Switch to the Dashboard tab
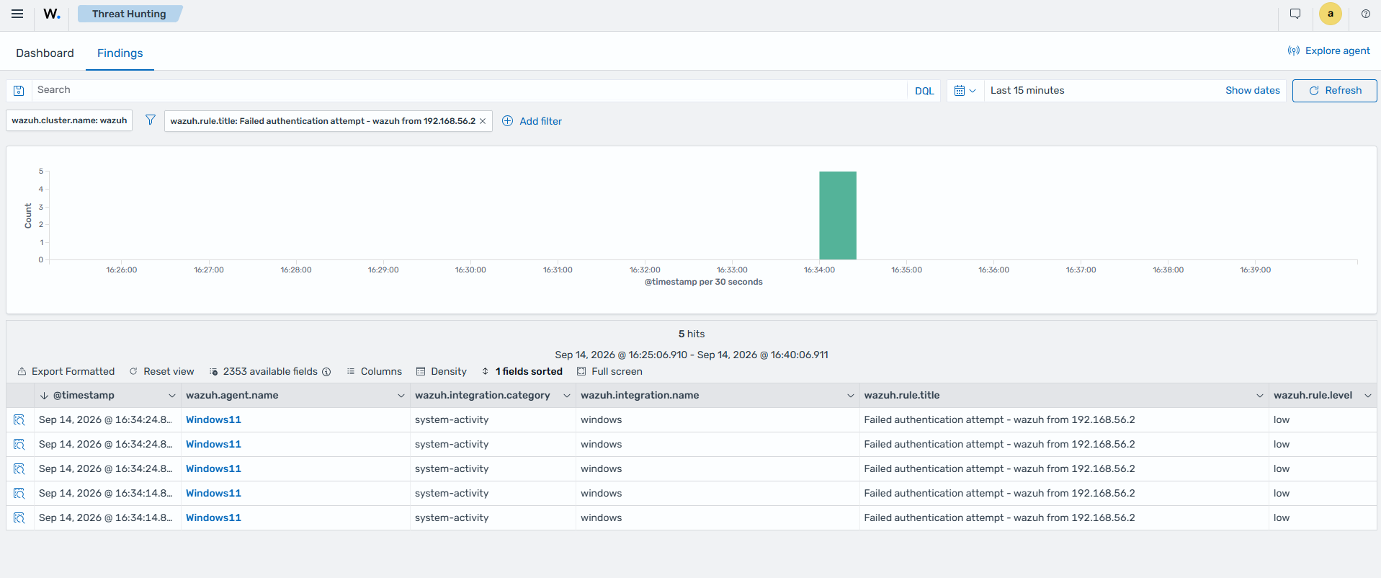1381x578 pixels. click(x=45, y=53)
